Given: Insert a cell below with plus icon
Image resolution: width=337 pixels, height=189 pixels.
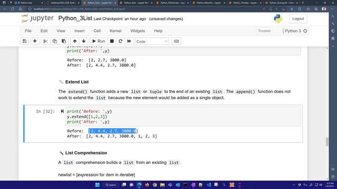Looking at the screenshot, I should coord(35,41).
